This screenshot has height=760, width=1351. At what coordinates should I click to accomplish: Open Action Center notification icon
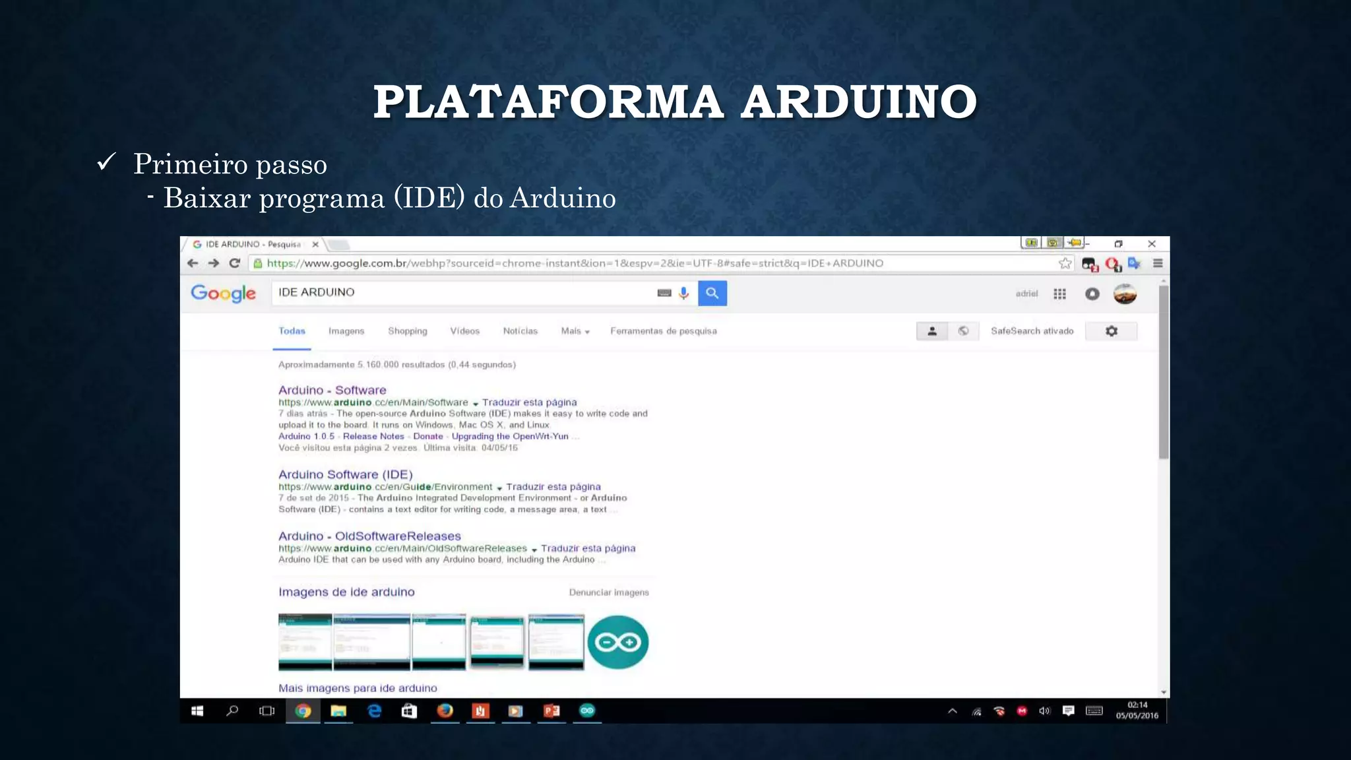click(1069, 711)
